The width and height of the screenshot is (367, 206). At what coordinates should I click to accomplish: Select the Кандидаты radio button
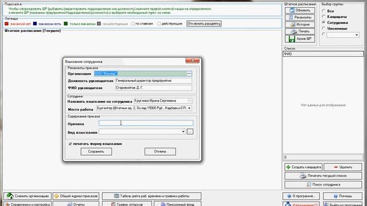pyautogui.click(x=323, y=17)
